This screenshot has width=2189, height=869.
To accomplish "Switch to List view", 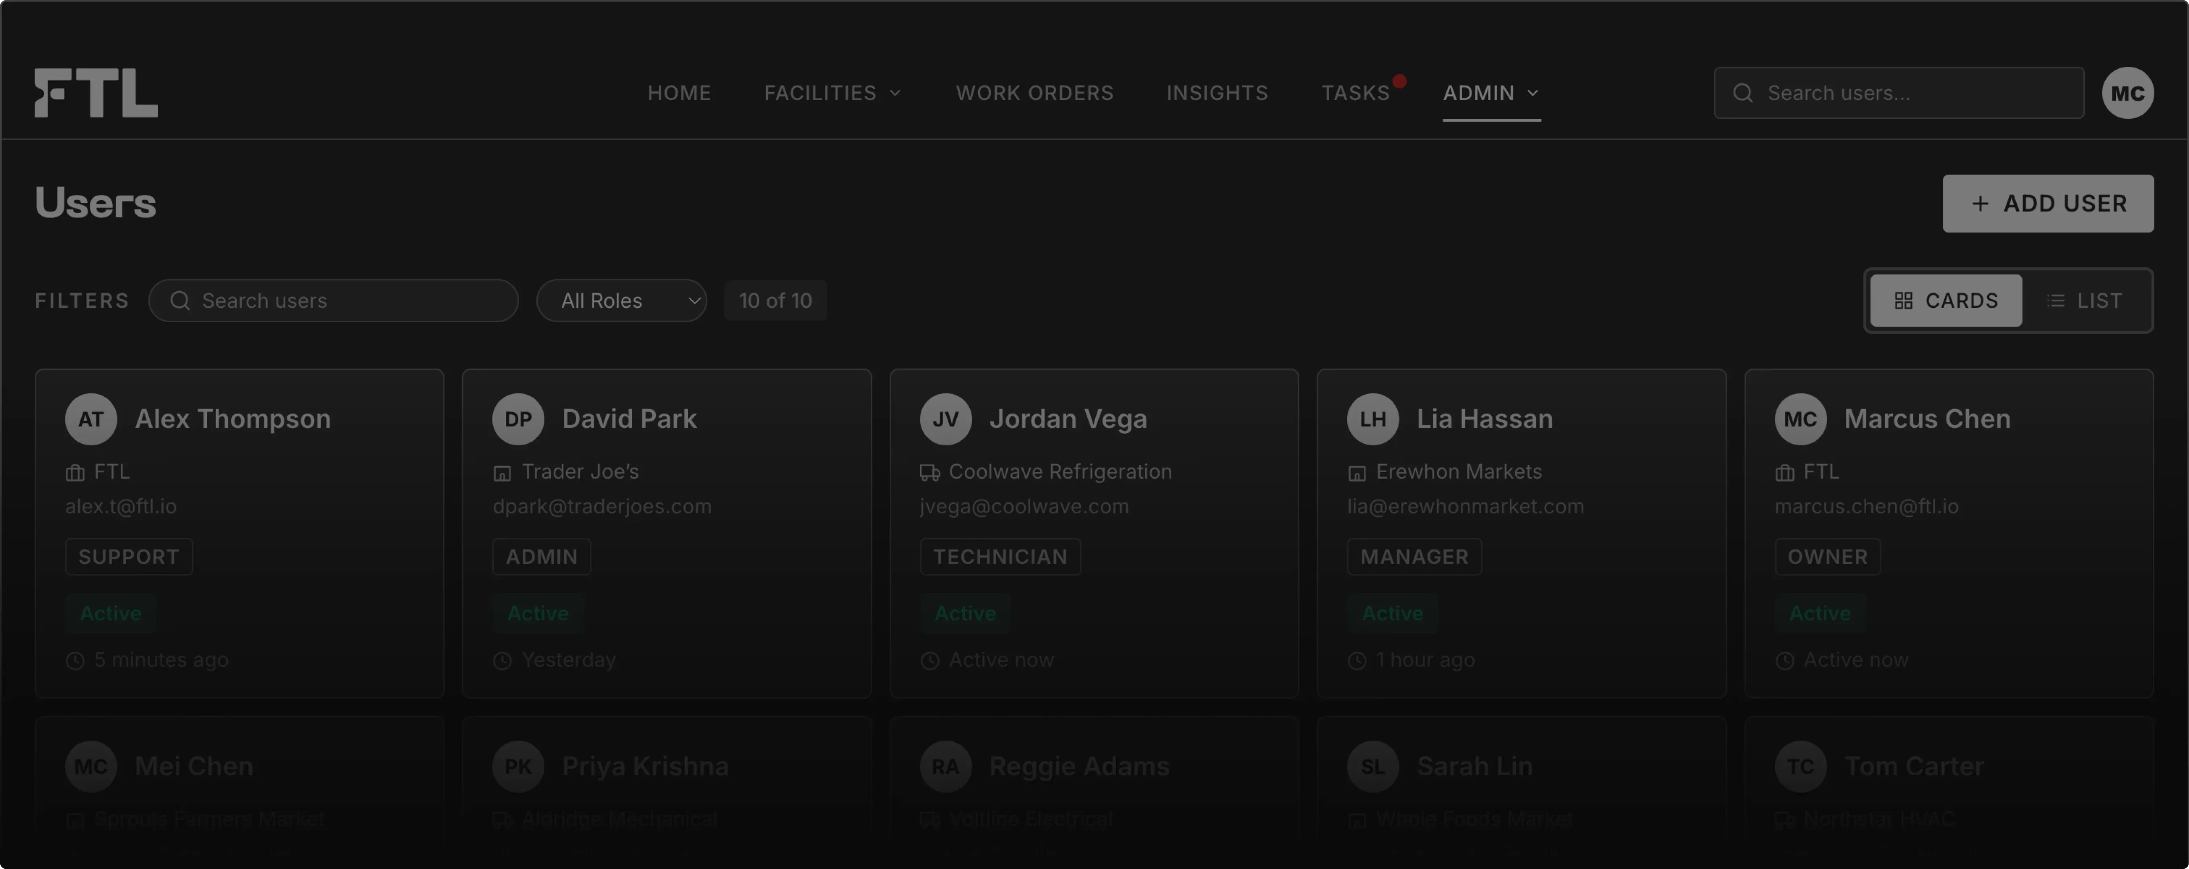I will tap(2084, 301).
